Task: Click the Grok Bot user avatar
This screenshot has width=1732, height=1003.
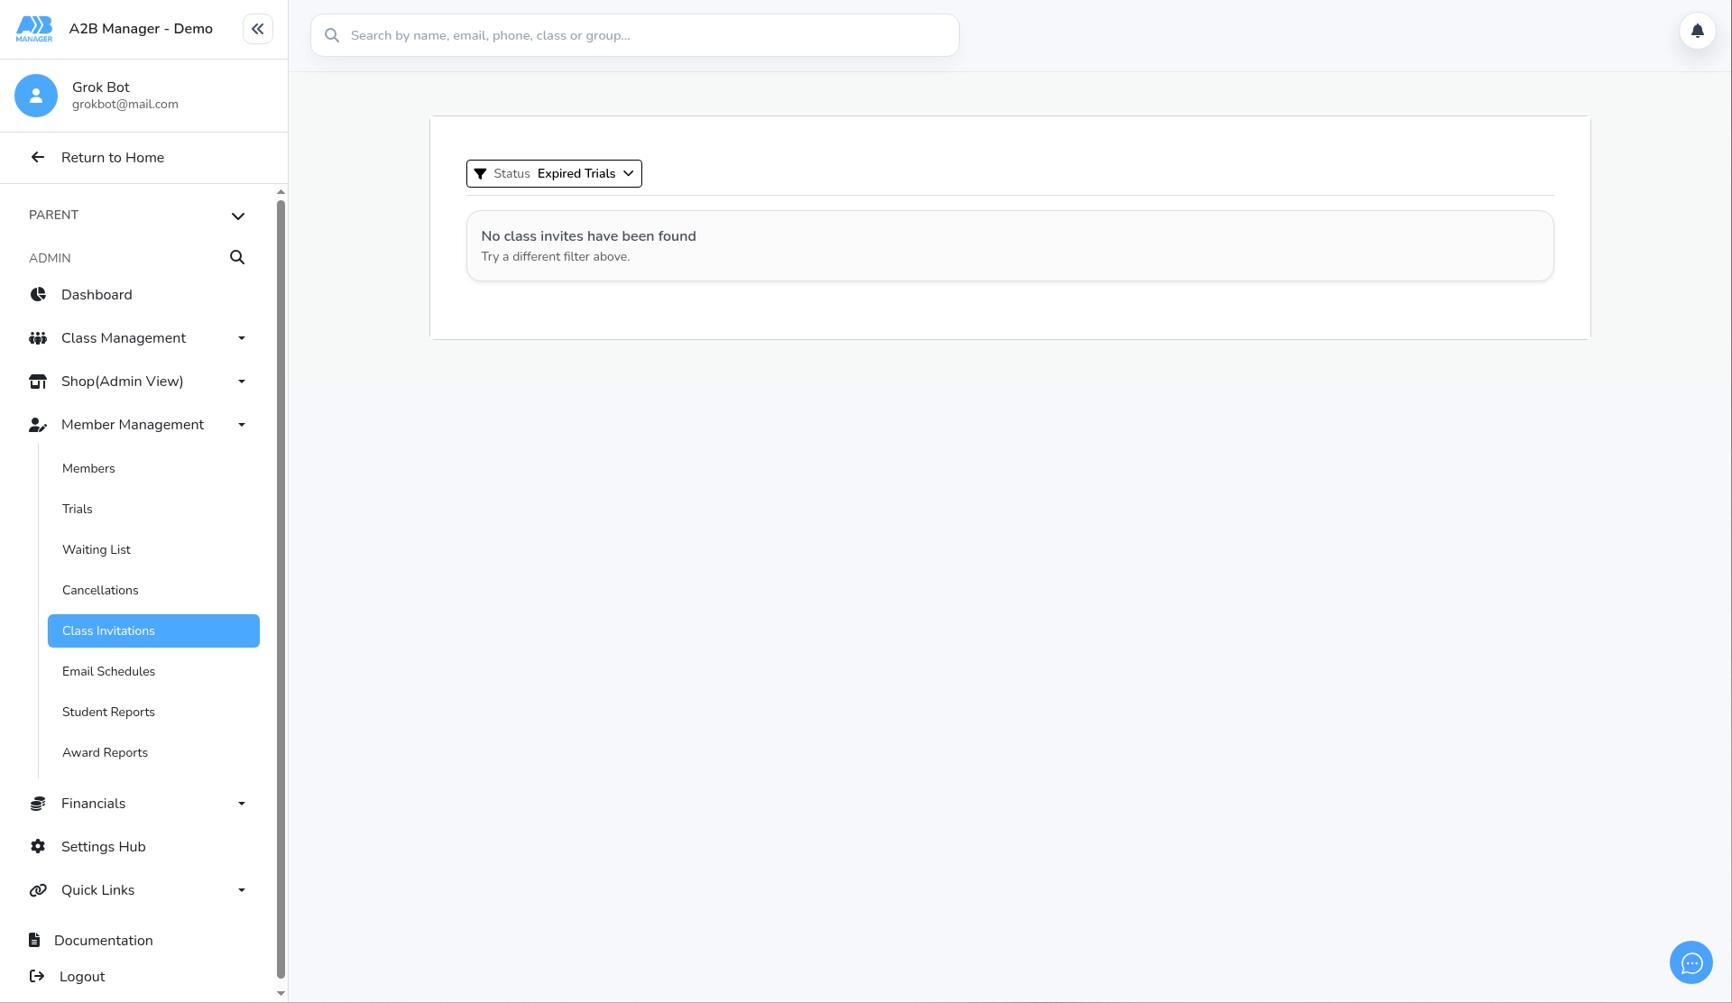Action: 36,96
